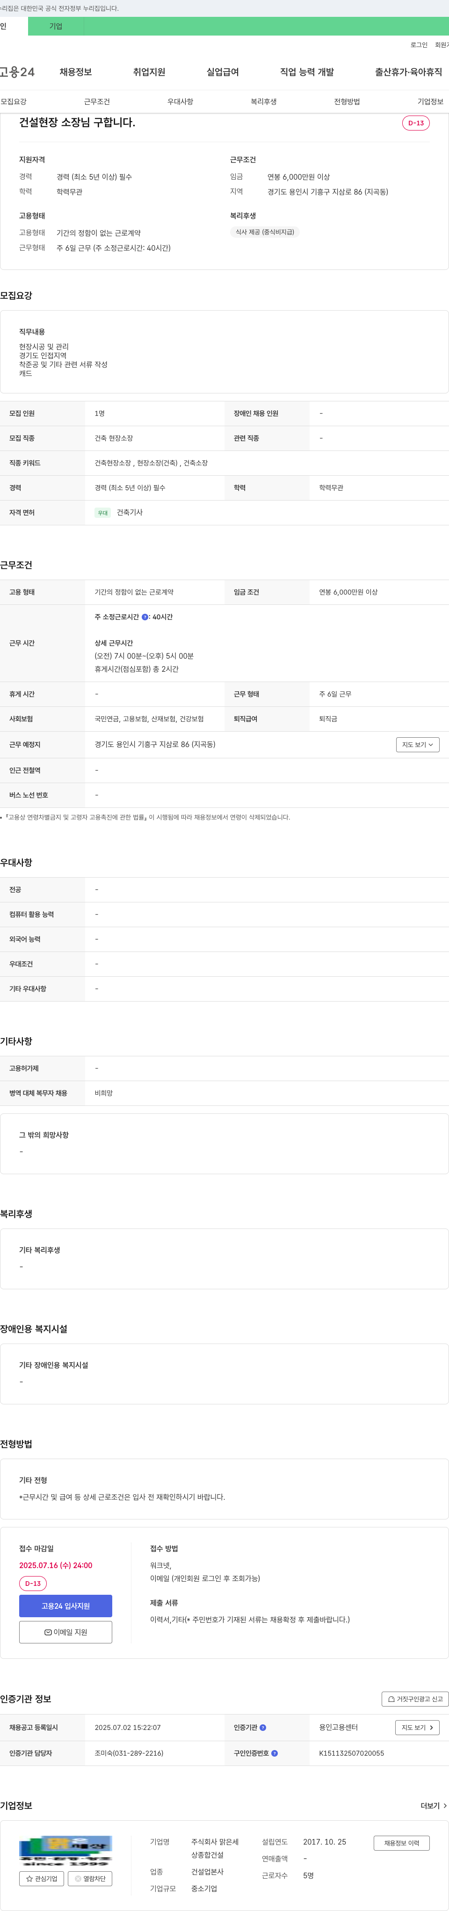Click the company name 주식회사 맑은세상종합건설
The image size is (449, 1911).
click(215, 1849)
